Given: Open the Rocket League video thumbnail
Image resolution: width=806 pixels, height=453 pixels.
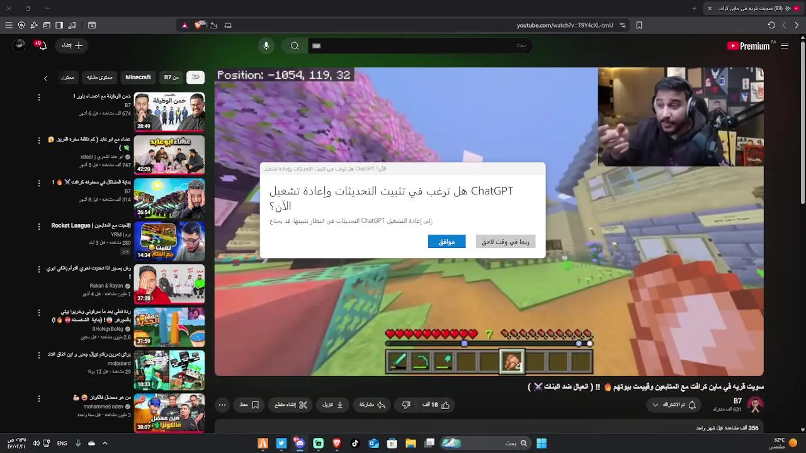Looking at the screenshot, I should [169, 240].
